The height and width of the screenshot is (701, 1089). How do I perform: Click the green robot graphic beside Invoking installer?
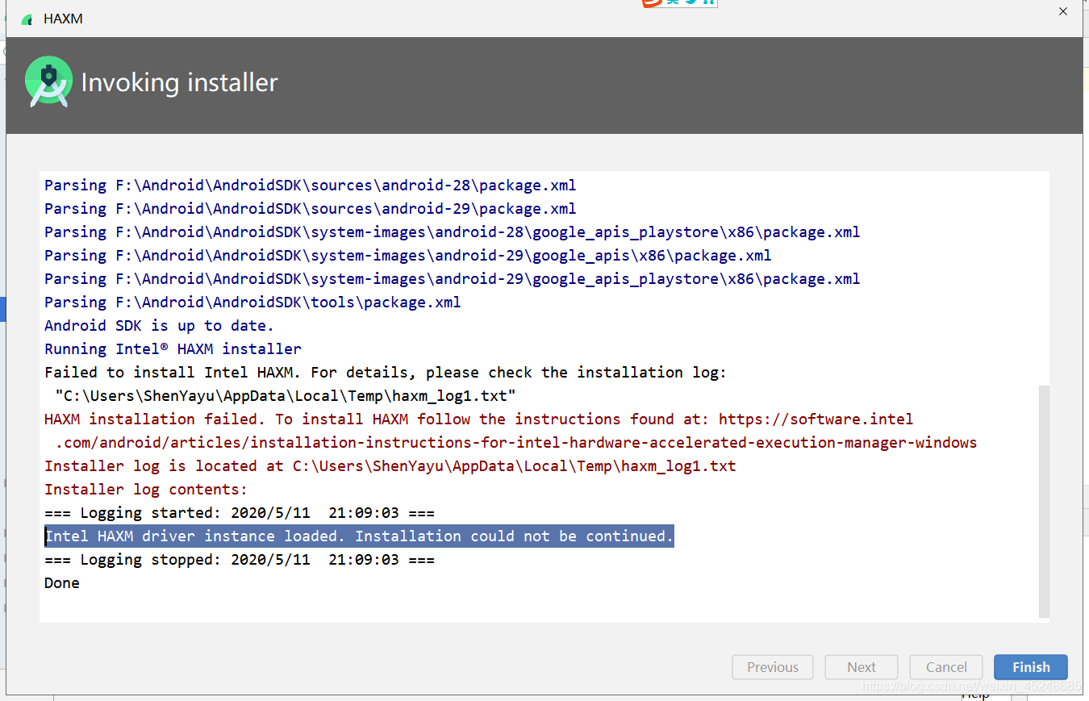(48, 82)
